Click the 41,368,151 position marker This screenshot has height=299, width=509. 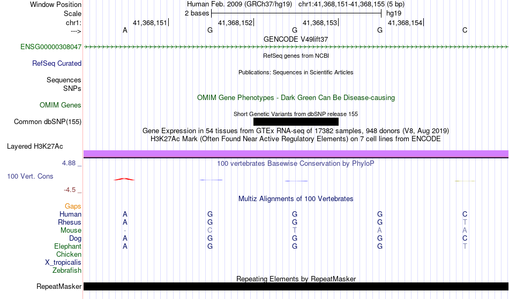click(151, 22)
